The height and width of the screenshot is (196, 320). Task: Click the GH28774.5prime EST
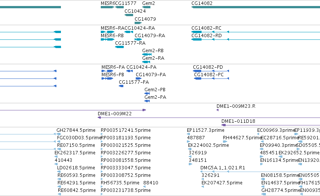coord(264,194)
